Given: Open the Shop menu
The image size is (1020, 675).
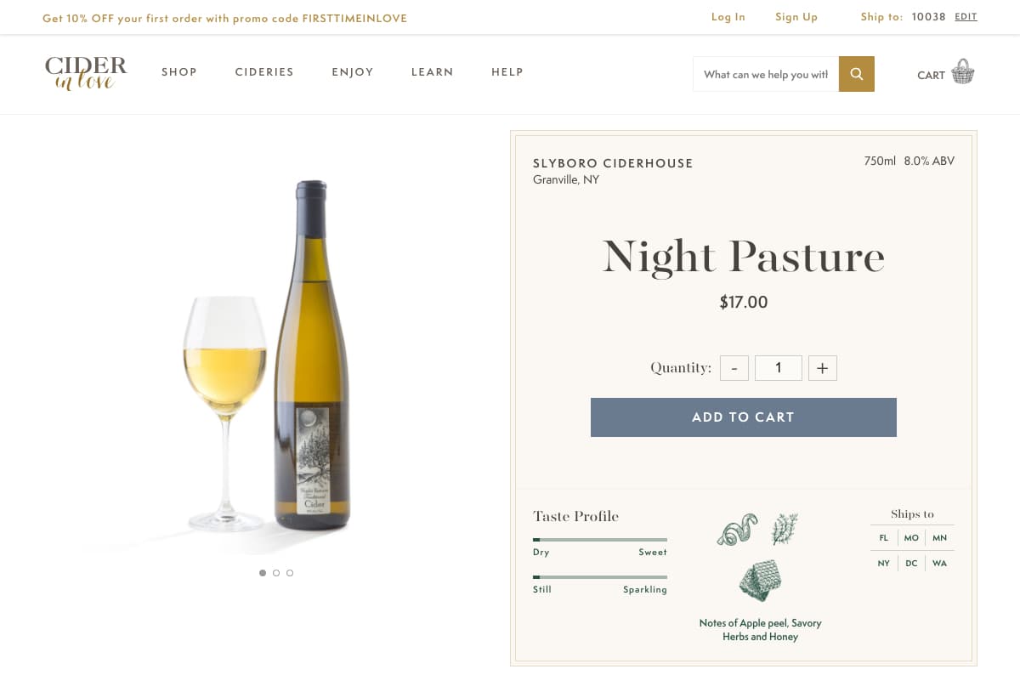Looking at the screenshot, I should 179,72.
